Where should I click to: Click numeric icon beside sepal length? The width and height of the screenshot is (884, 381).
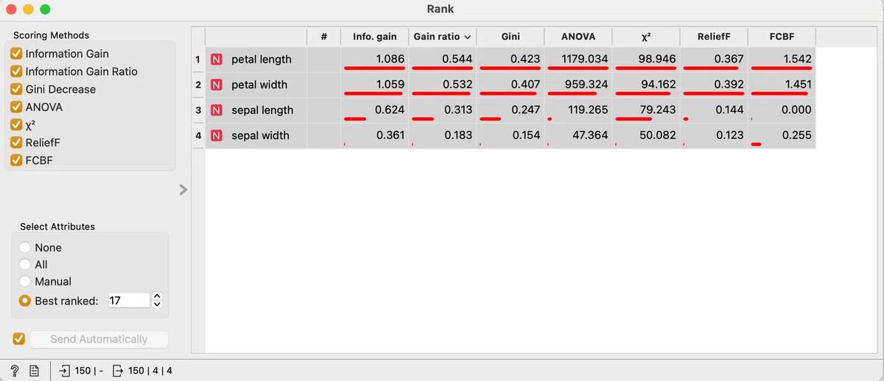[x=217, y=110]
